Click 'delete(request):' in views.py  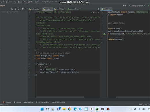[x=116, y=39]
